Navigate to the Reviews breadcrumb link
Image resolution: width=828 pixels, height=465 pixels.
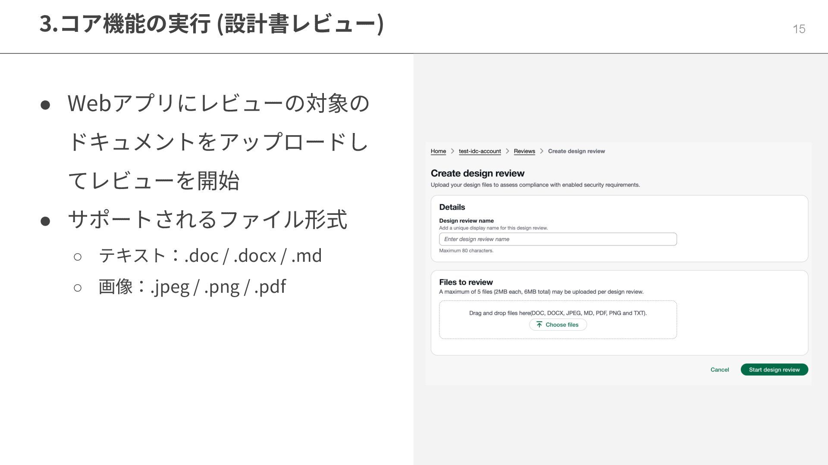coord(524,151)
